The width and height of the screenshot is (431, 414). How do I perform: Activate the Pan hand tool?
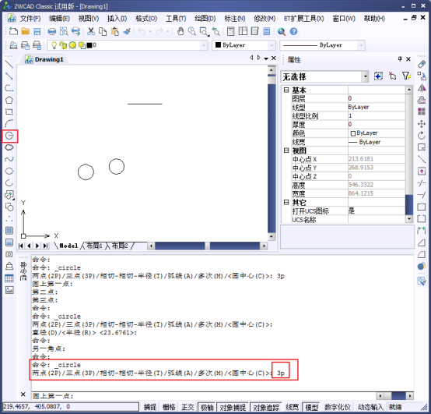click(180, 31)
